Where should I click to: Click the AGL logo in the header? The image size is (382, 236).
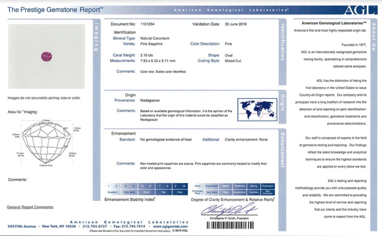[x=360, y=10]
